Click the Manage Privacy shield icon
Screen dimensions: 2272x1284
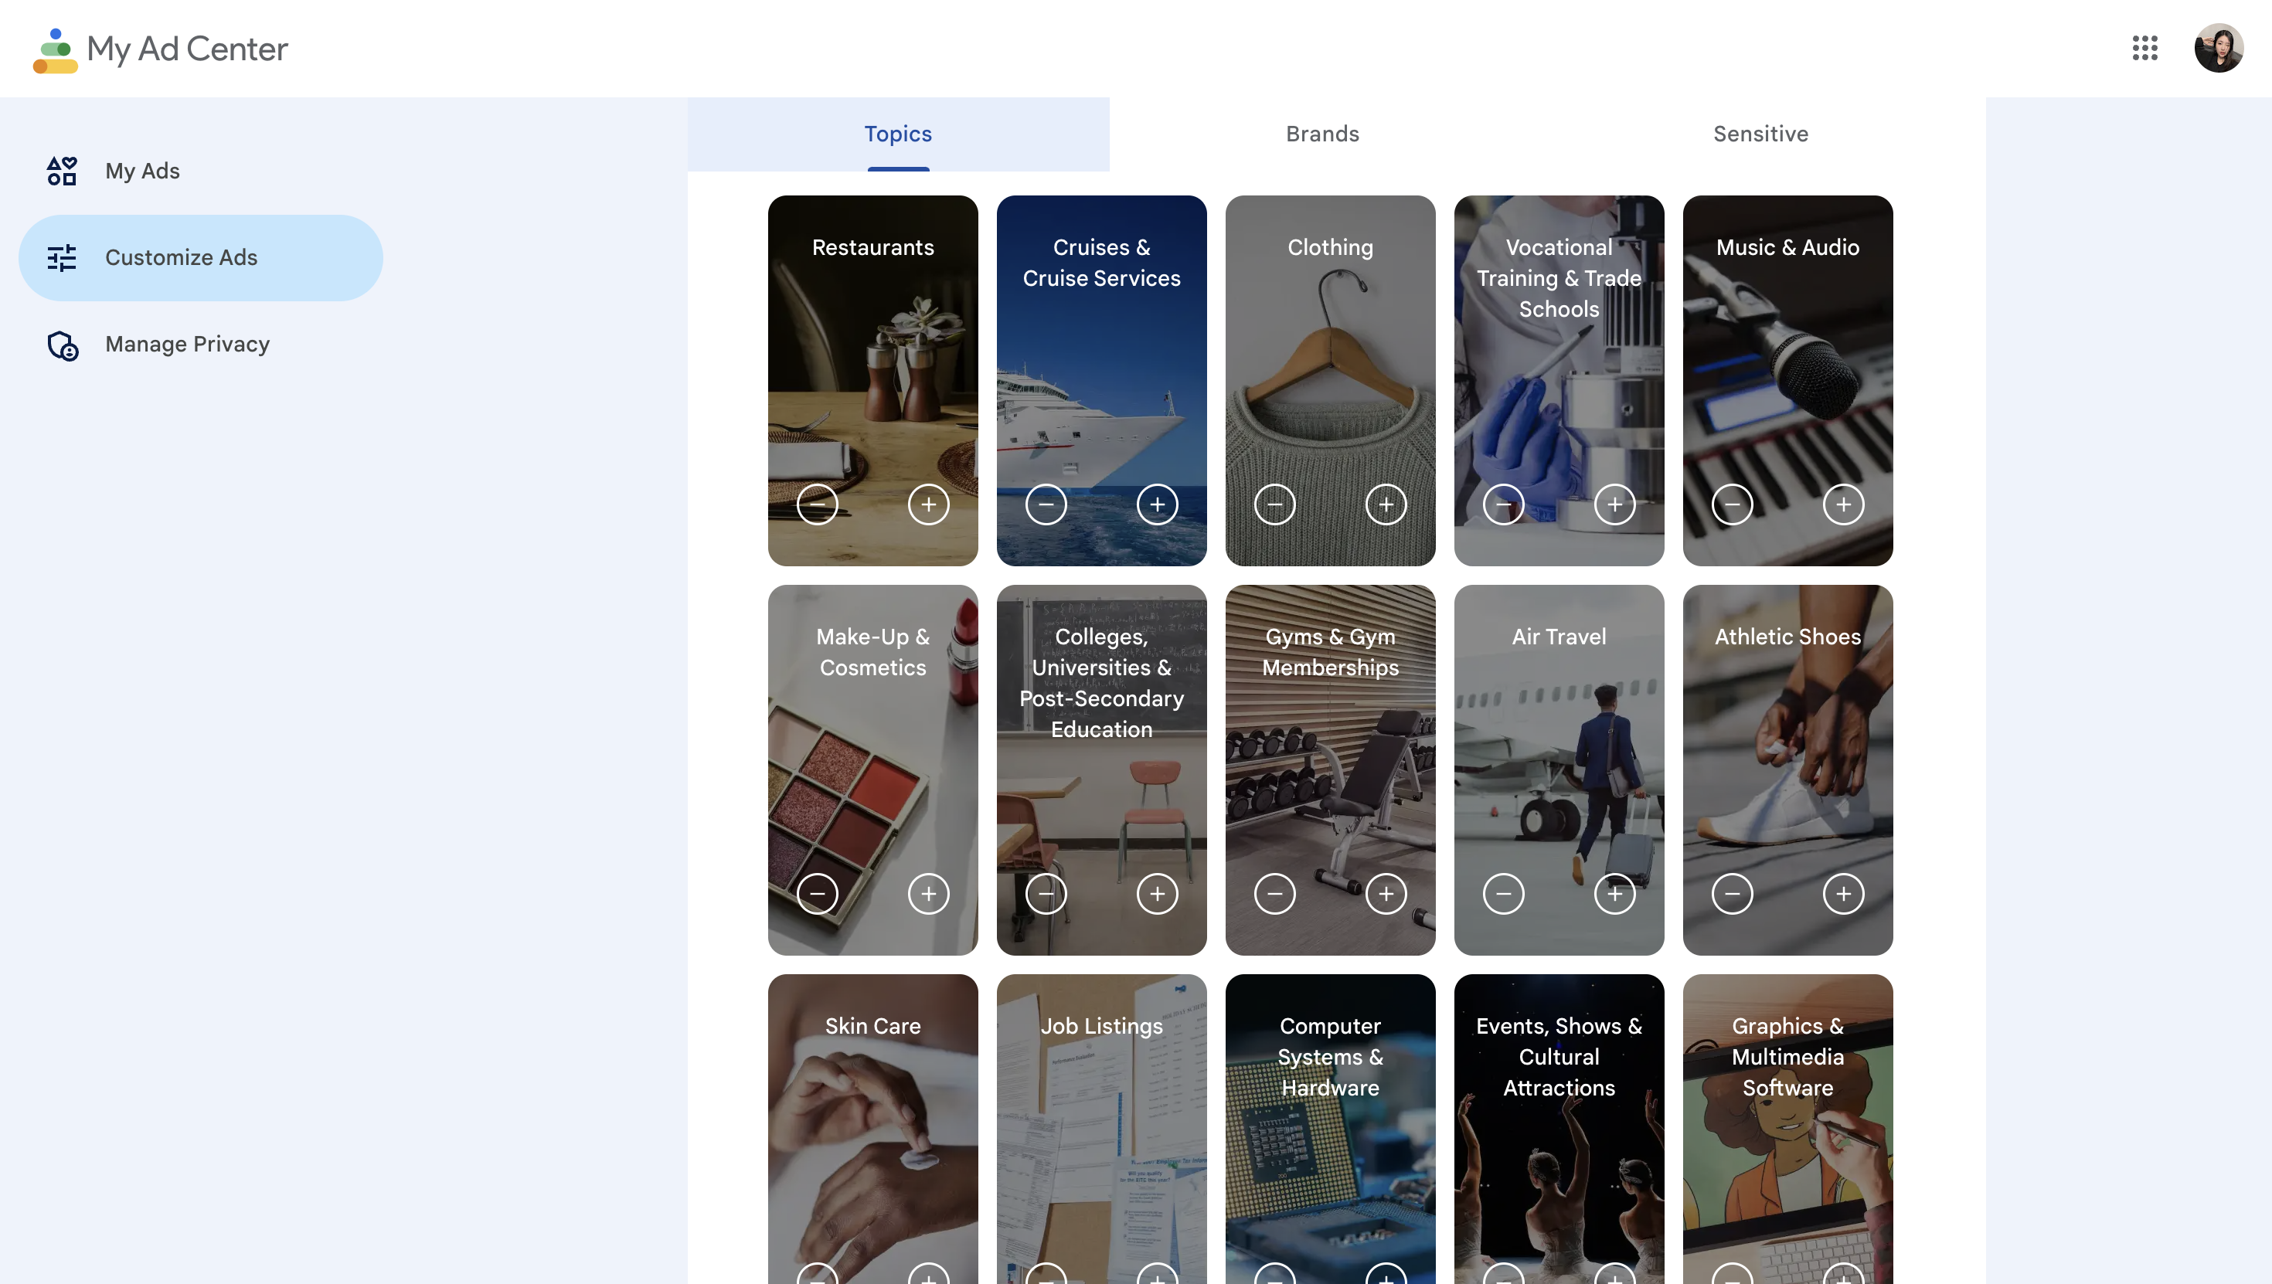click(x=63, y=345)
